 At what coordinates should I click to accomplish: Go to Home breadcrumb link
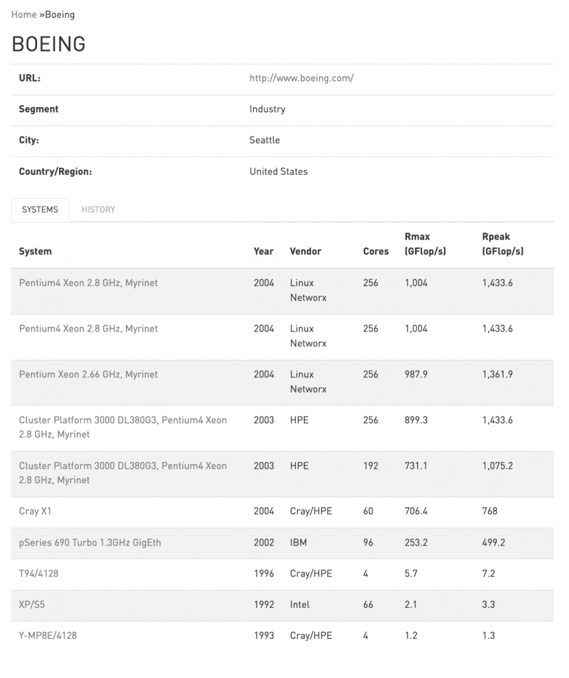[24, 15]
